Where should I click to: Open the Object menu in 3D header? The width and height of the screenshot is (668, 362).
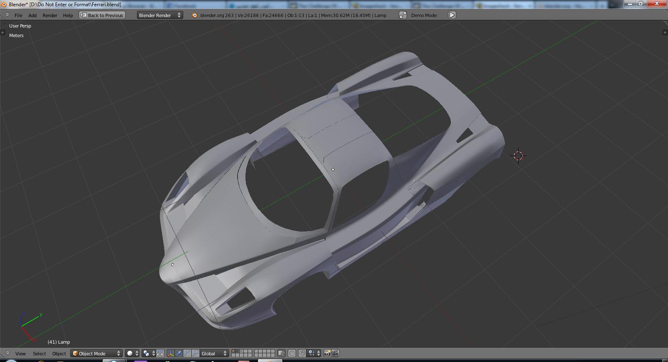[x=59, y=353]
